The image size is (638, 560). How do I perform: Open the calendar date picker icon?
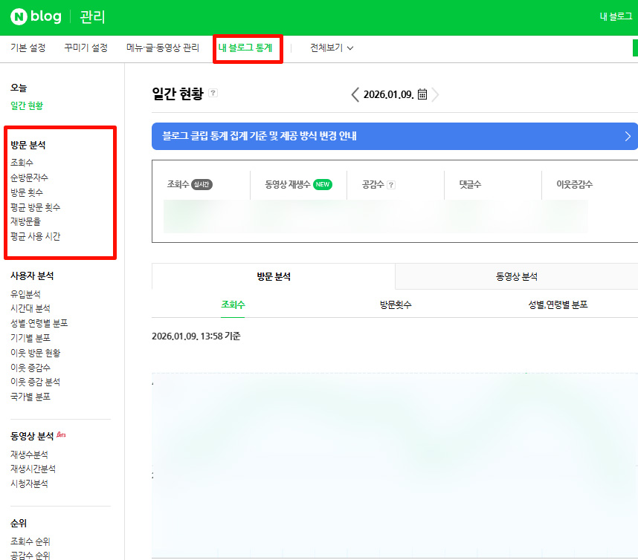(422, 94)
